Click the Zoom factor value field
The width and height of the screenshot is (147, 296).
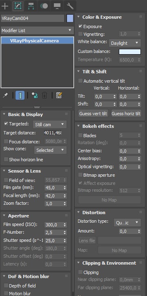tap(54, 204)
